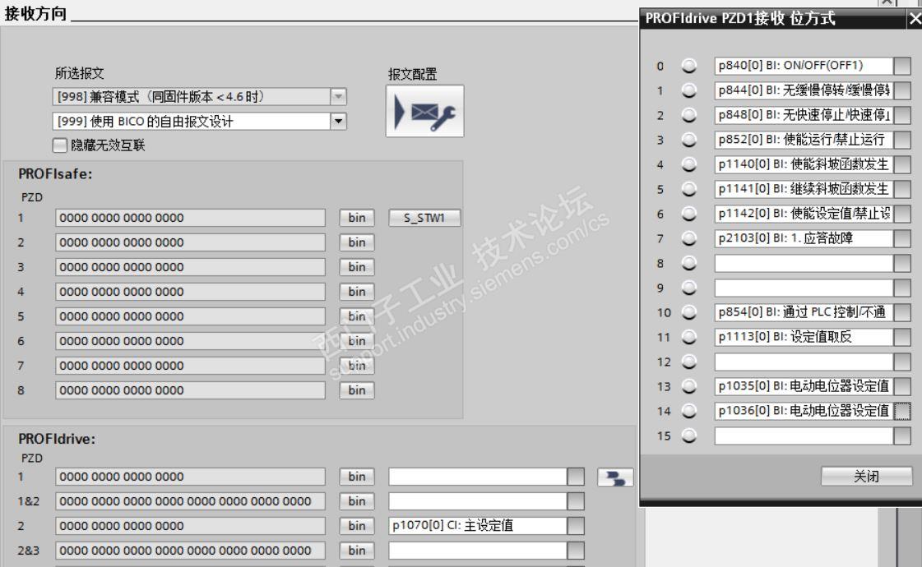Open selector button beside p1113[0] 设定值取反
Image resolution: width=922 pixels, height=567 pixels.
[901, 337]
